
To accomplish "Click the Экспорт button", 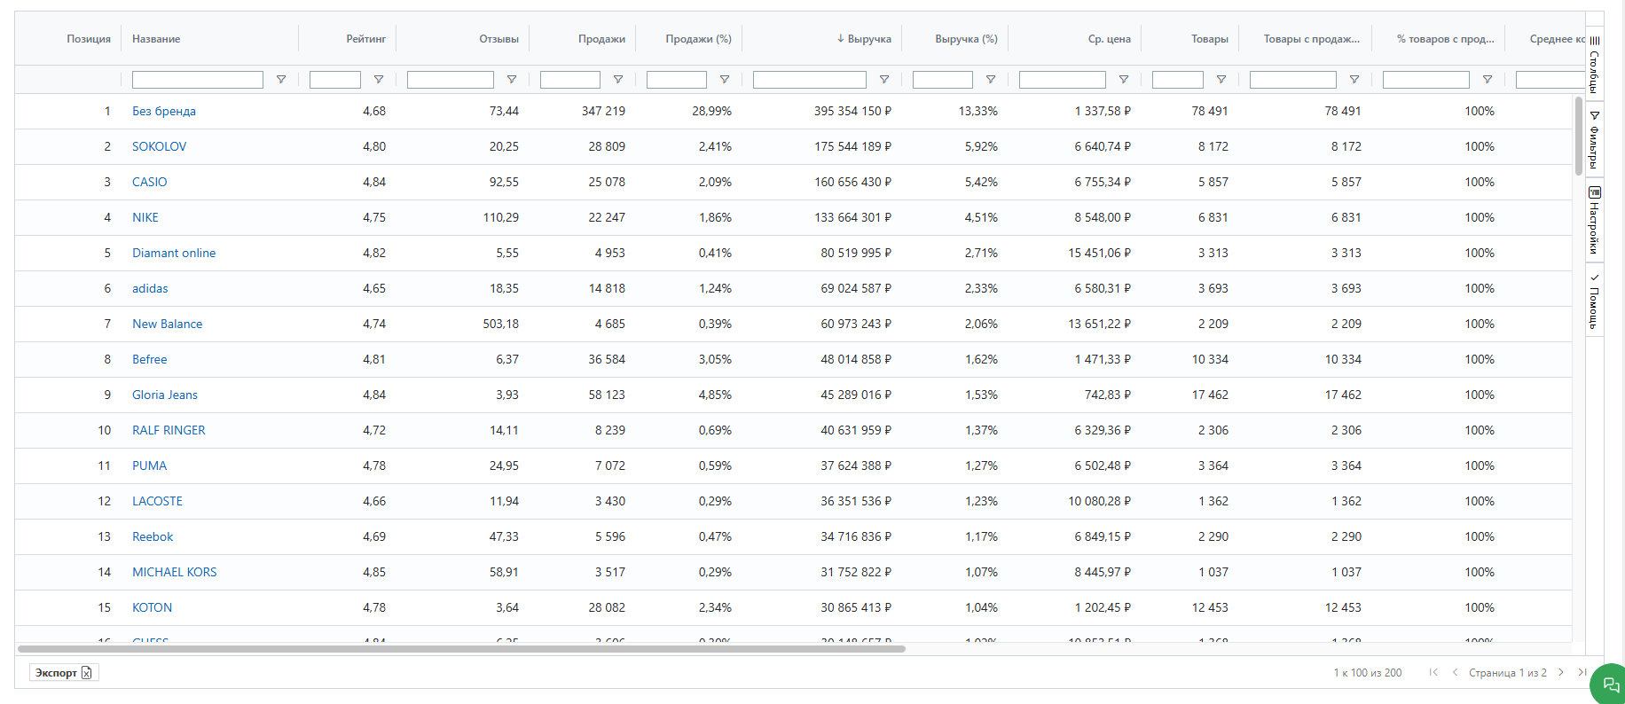I will pyautogui.click(x=64, y=673).
